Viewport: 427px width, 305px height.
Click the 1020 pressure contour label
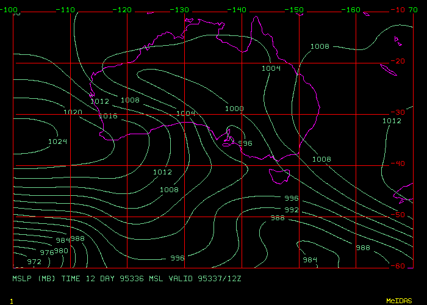(73, 112)
